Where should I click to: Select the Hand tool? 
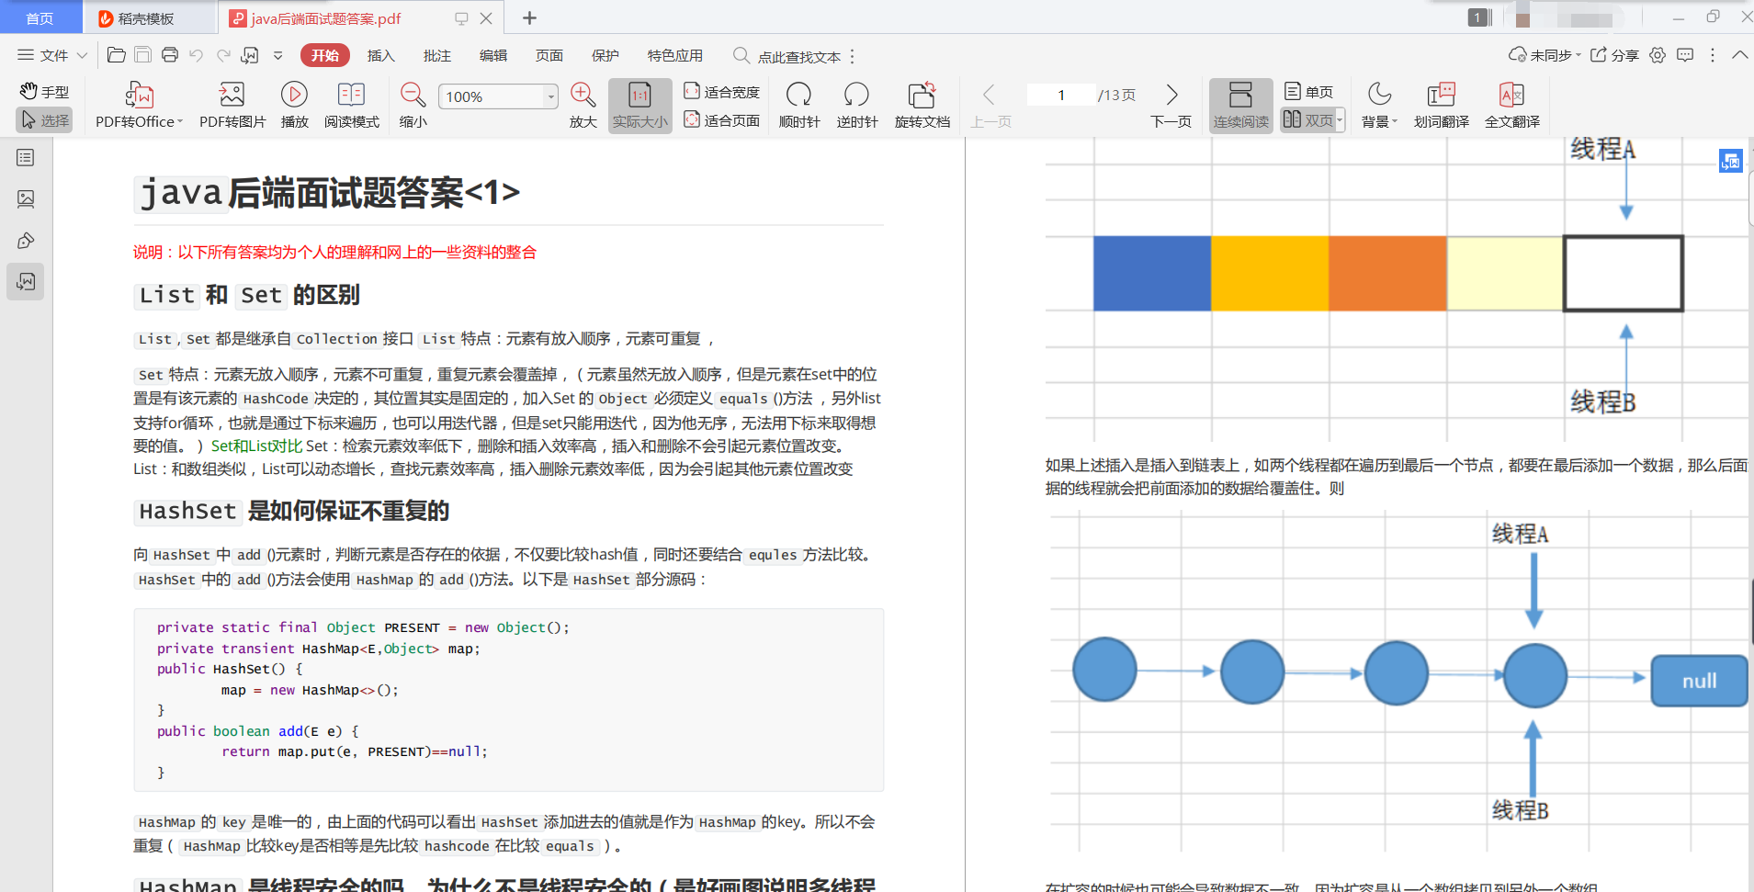[x=44, y=92]
